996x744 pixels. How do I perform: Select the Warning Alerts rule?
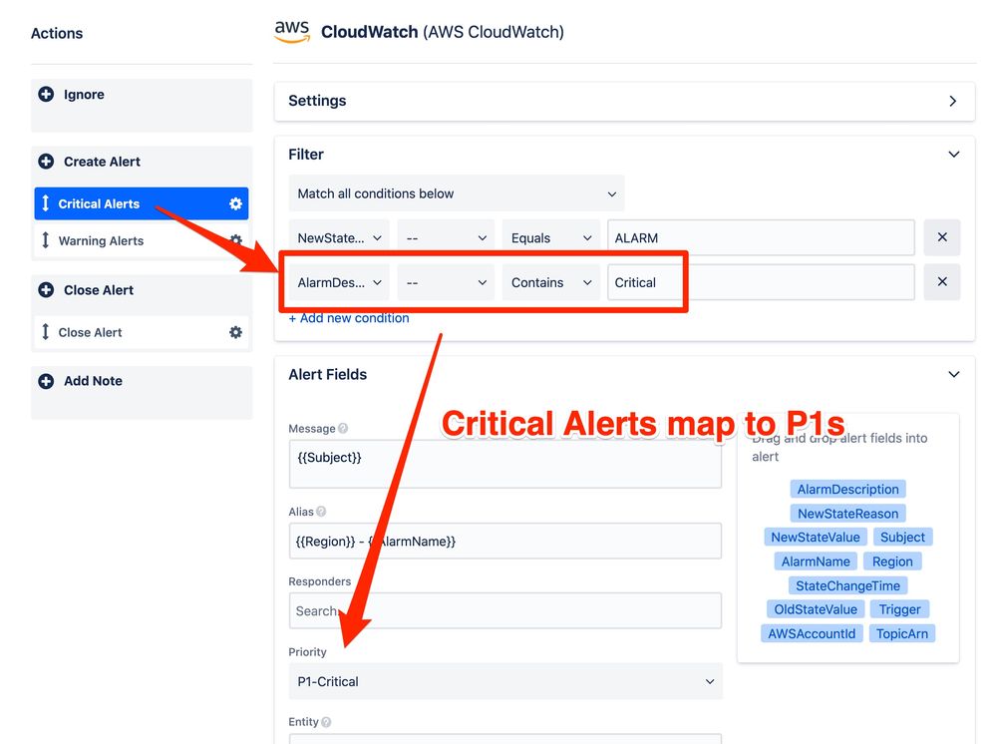click(x=141, y=240)
